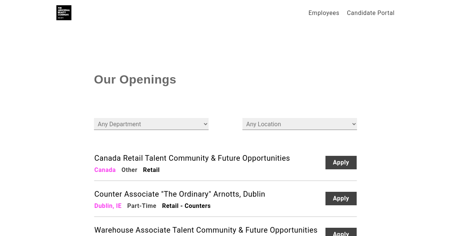Click the Part-Time employment label
The height and width of the screenshot is (236, 451).
pos(142,206)
